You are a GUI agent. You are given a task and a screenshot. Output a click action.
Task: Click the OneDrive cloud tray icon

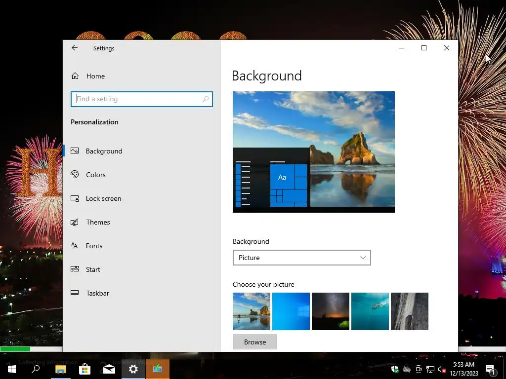tap(407, 369)
